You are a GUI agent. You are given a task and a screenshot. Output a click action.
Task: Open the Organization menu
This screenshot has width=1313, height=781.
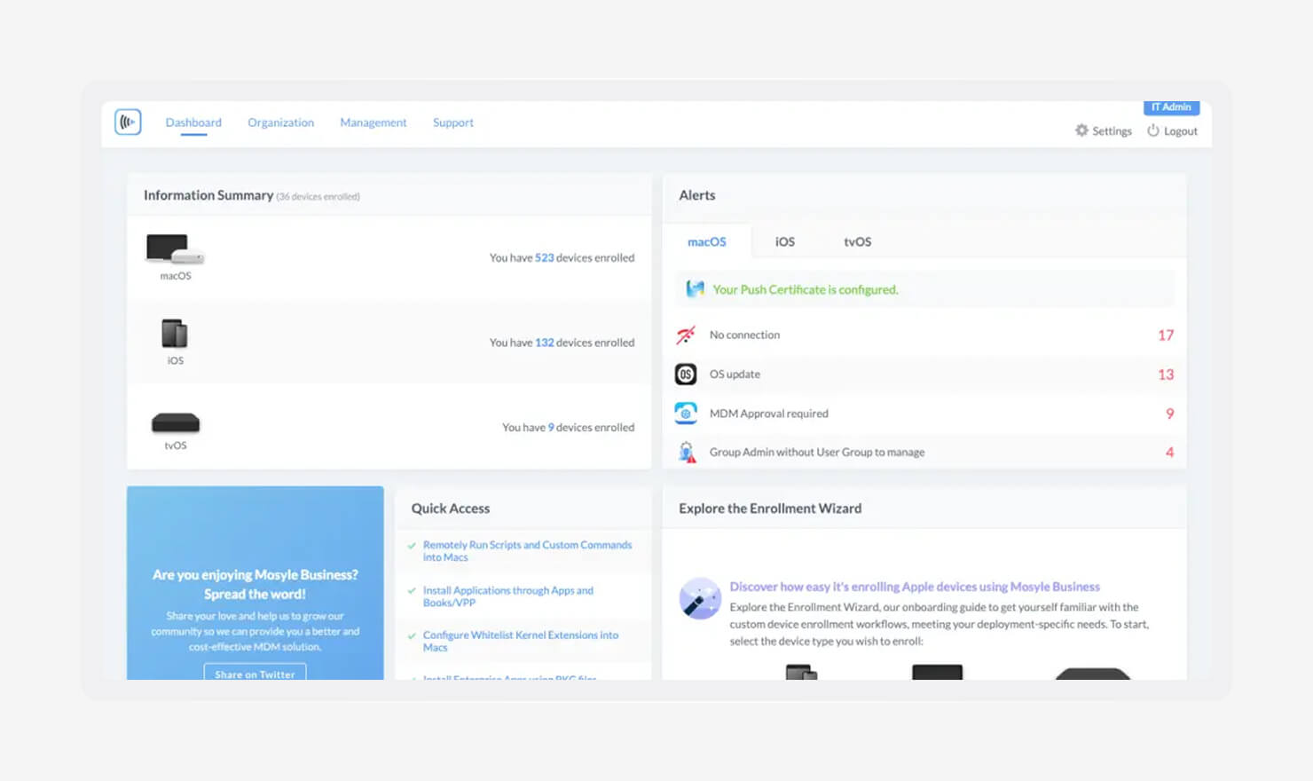(280, 122)
